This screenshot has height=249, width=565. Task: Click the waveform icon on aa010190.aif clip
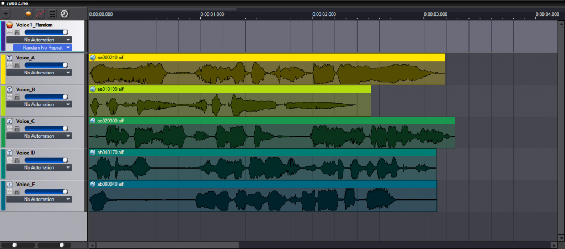click(x=93, y=89)
